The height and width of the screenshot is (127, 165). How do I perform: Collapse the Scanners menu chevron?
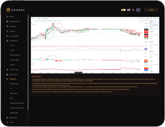coord(26,79)
